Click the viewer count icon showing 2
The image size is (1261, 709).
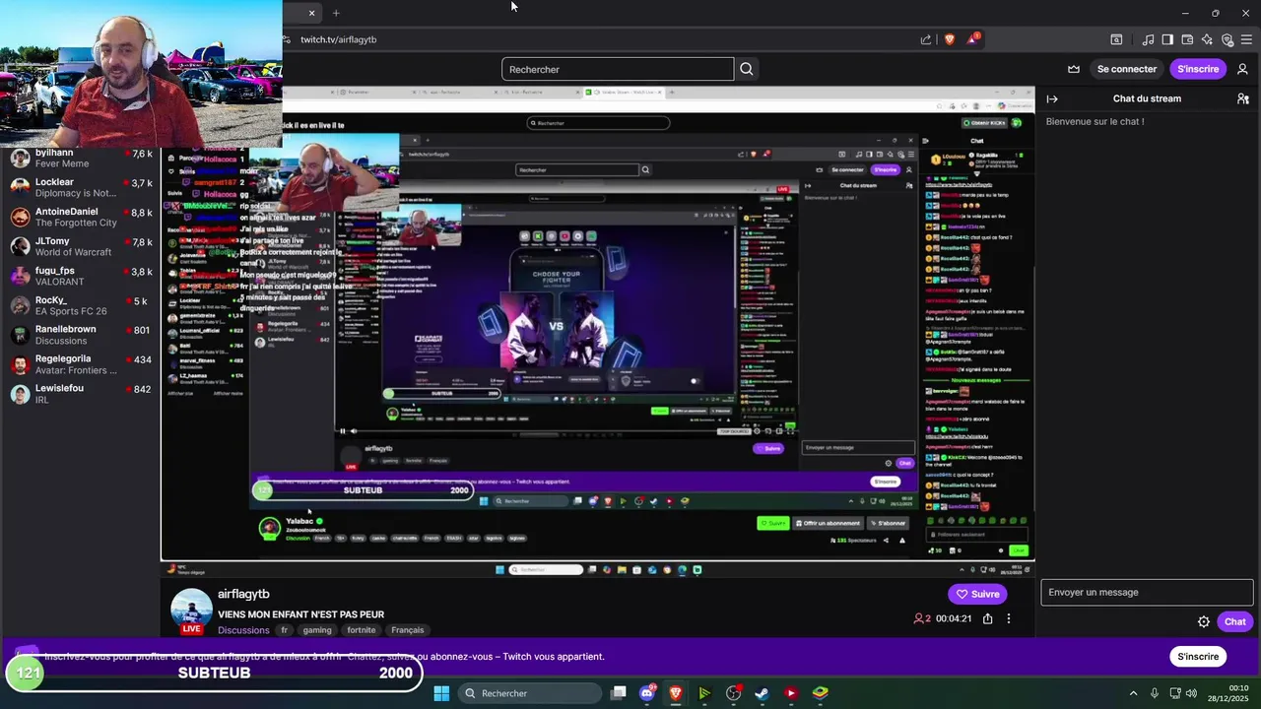[x=922, y=618]
